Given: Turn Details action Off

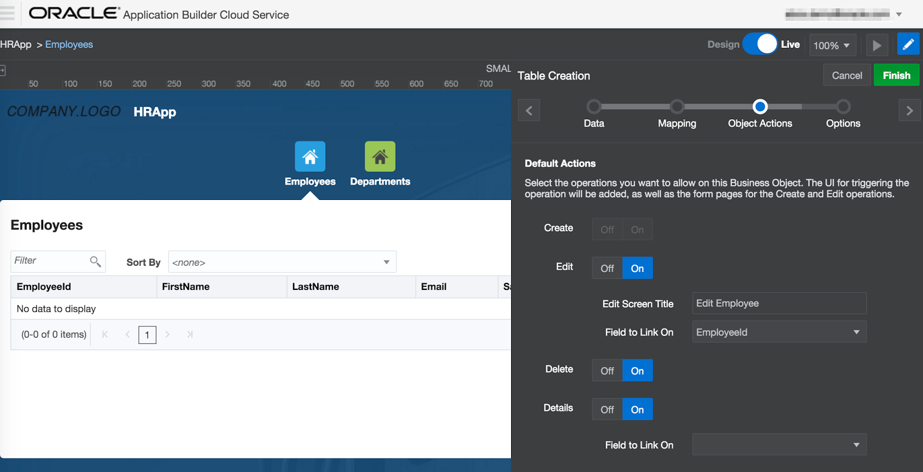Looking at the screenshot, I should 607,409.
